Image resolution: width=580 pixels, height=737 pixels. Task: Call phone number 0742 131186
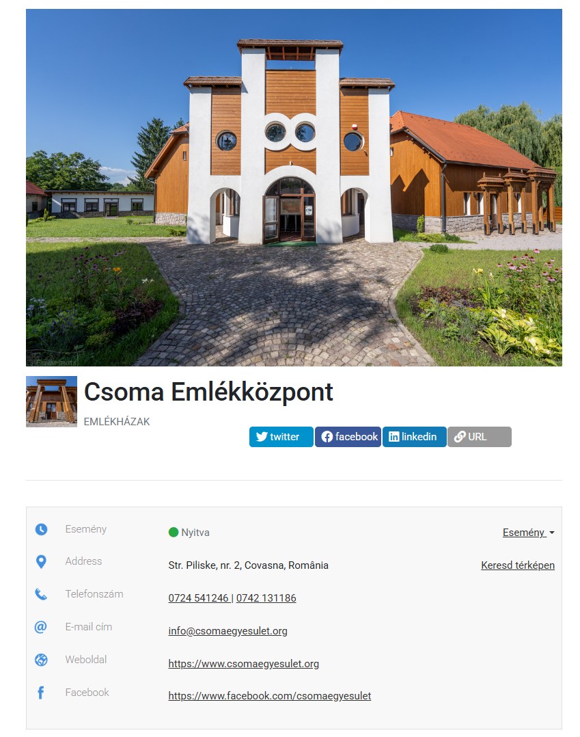266,598
